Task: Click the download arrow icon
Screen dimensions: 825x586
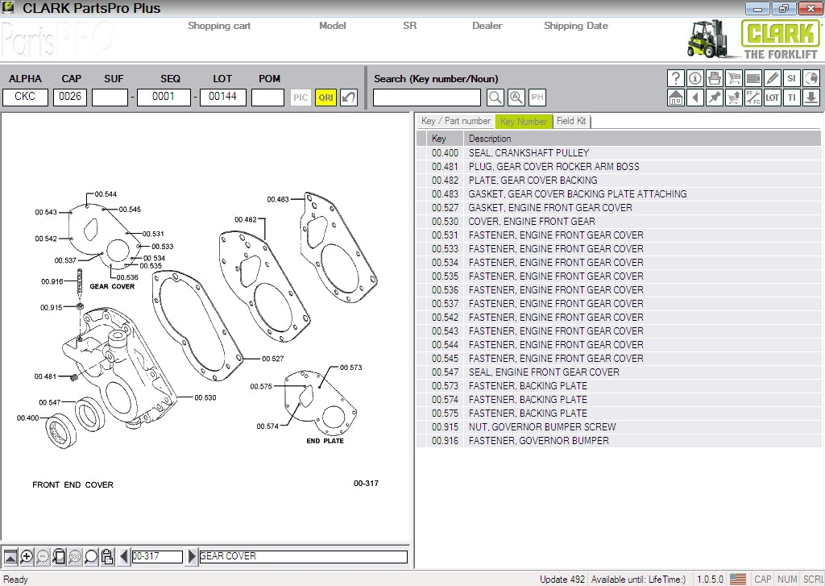Action: click(811, 98)
